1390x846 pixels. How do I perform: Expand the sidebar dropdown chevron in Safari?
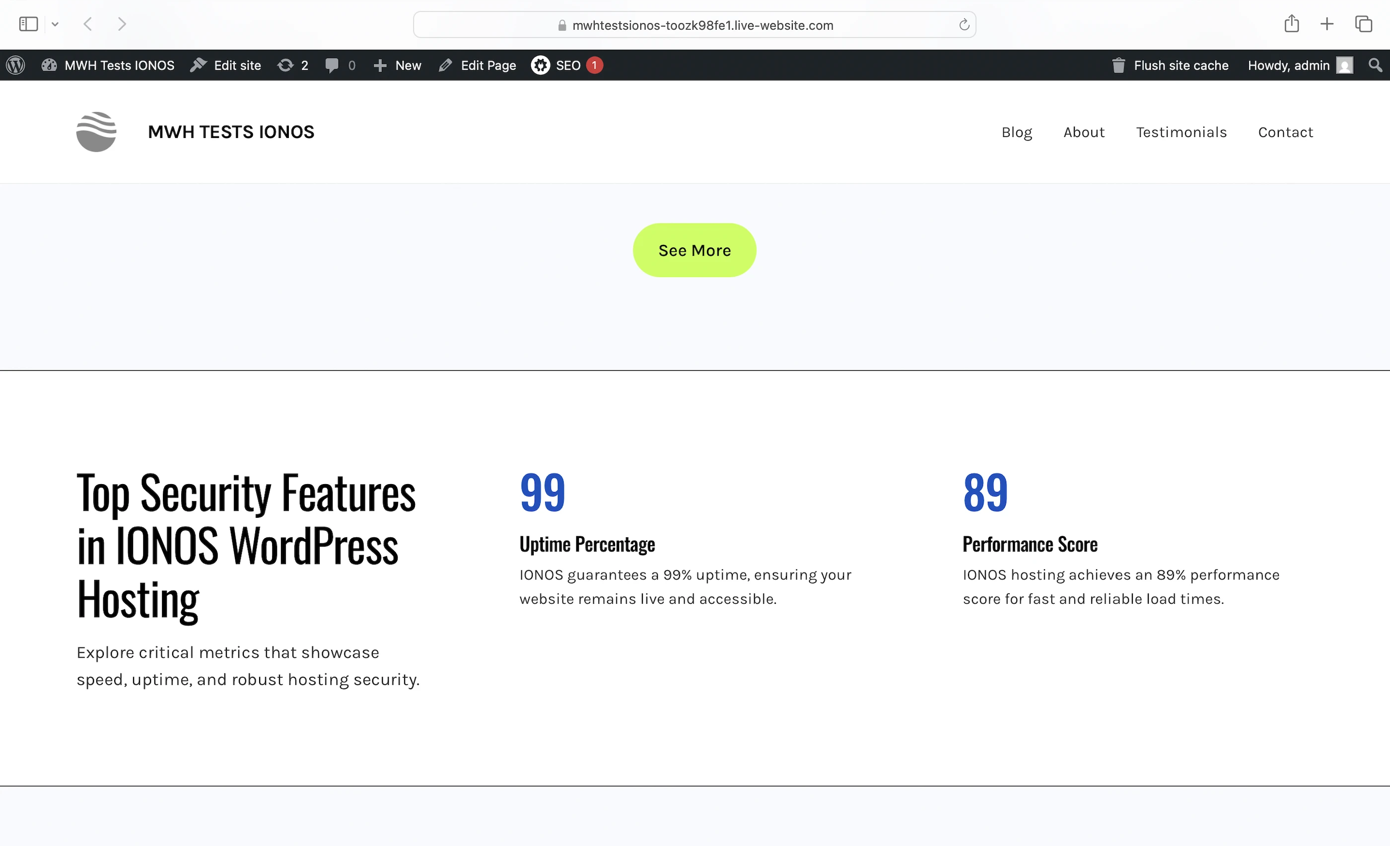[55, 24]
